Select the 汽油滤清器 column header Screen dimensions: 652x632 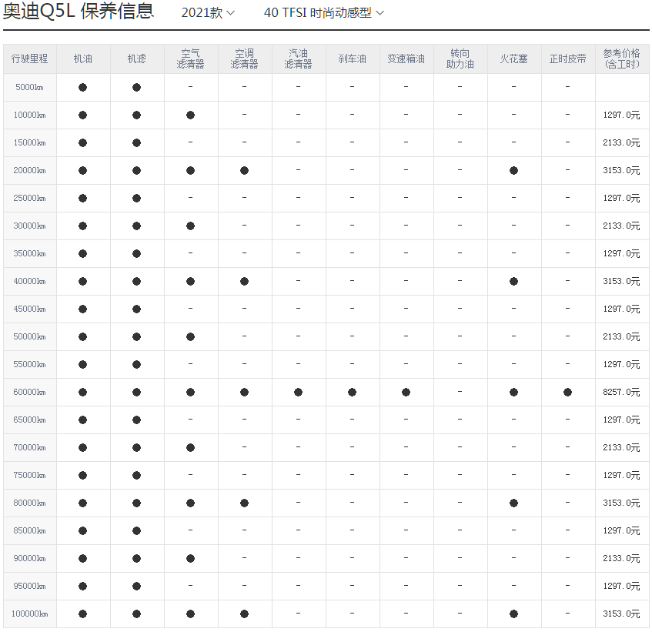click(x=298, y=59)
